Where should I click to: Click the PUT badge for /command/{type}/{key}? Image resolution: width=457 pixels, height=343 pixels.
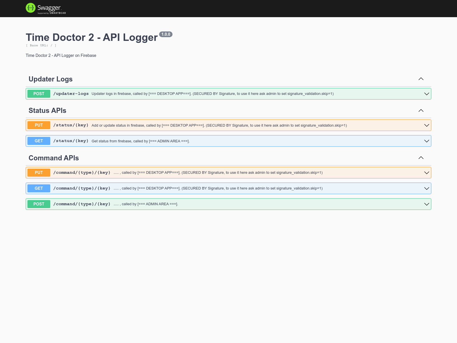point(39,173)
